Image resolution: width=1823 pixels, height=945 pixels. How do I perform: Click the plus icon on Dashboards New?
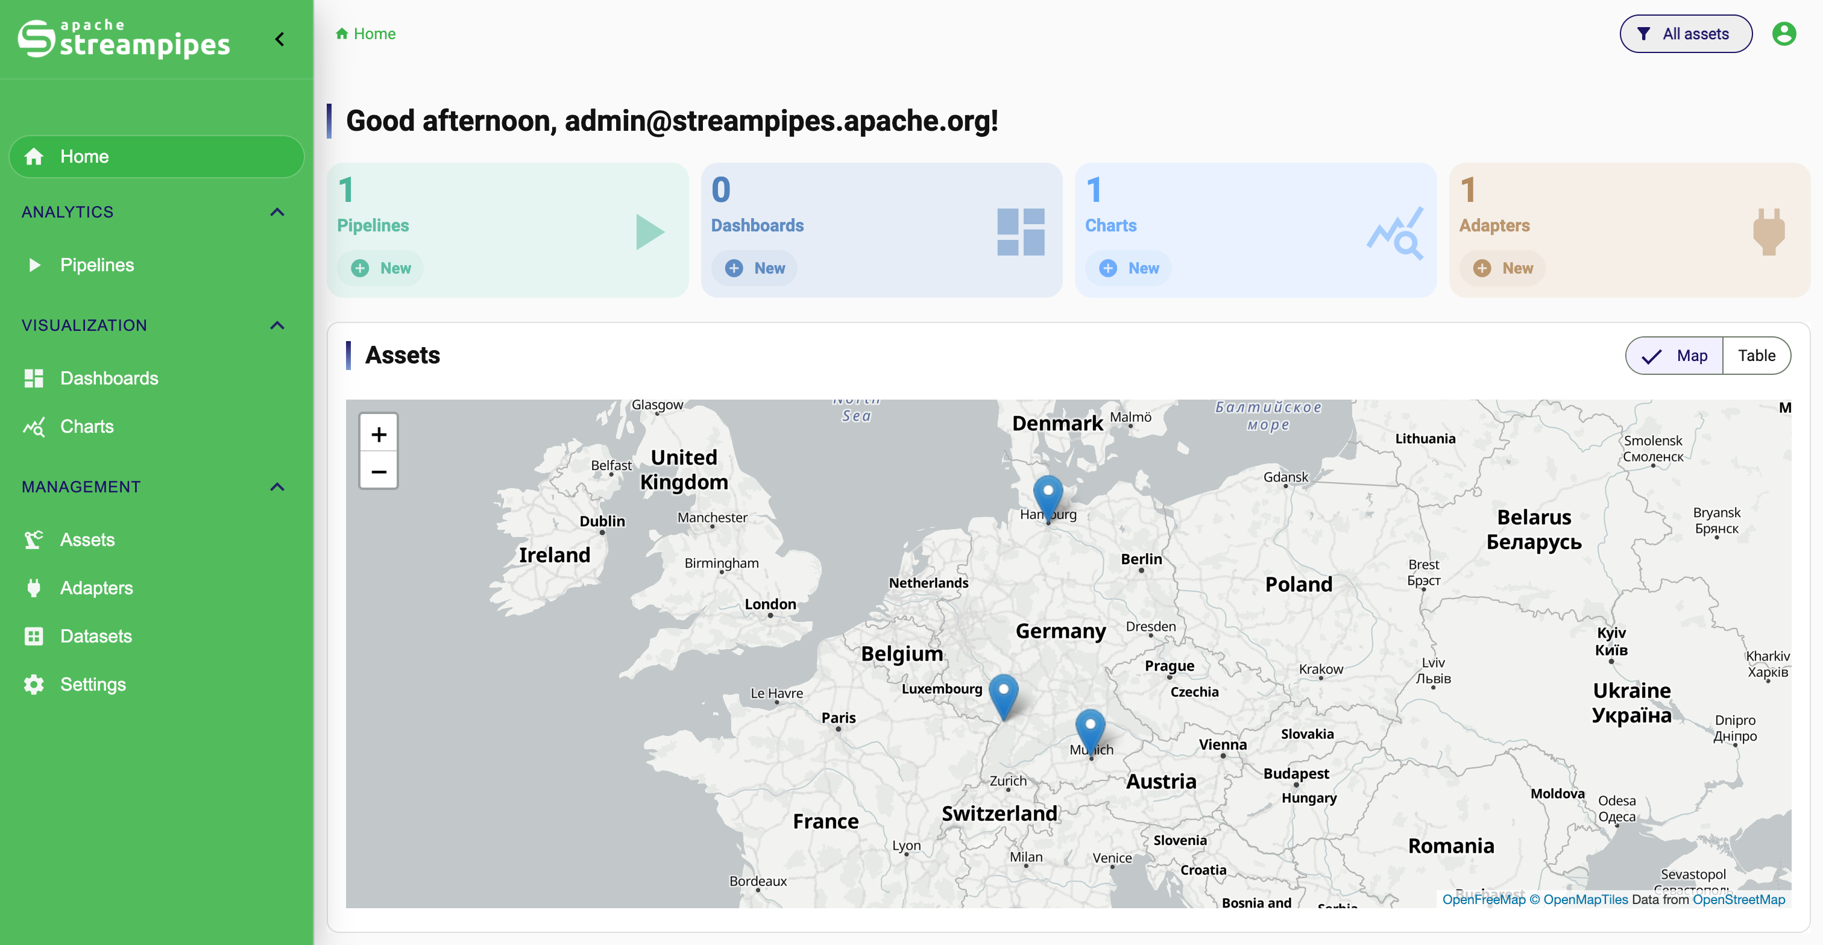pos(734,268)
